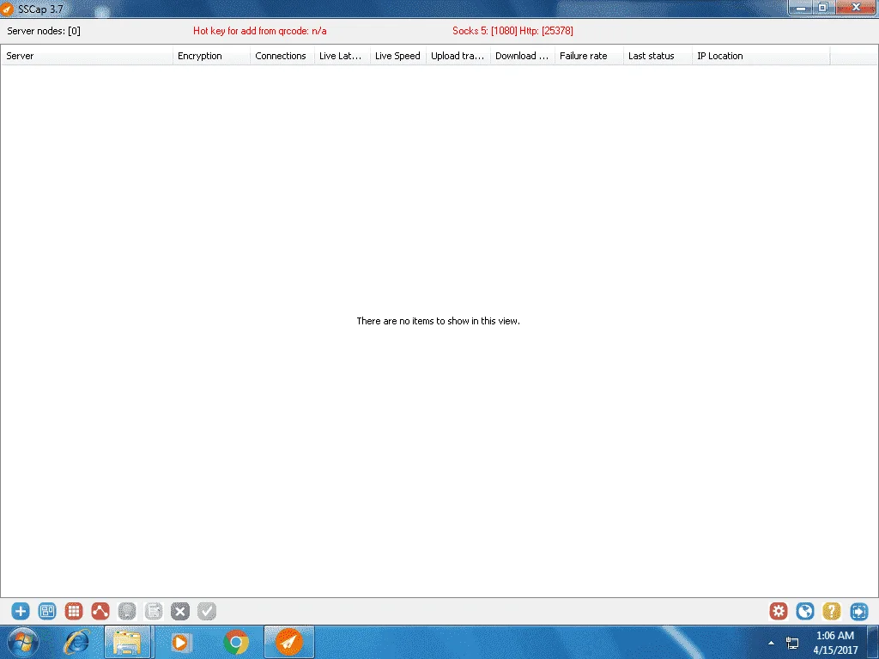879x659 pixels.
Task: Click the blue arrow exit icon
Action: click(x=858, y=611)
